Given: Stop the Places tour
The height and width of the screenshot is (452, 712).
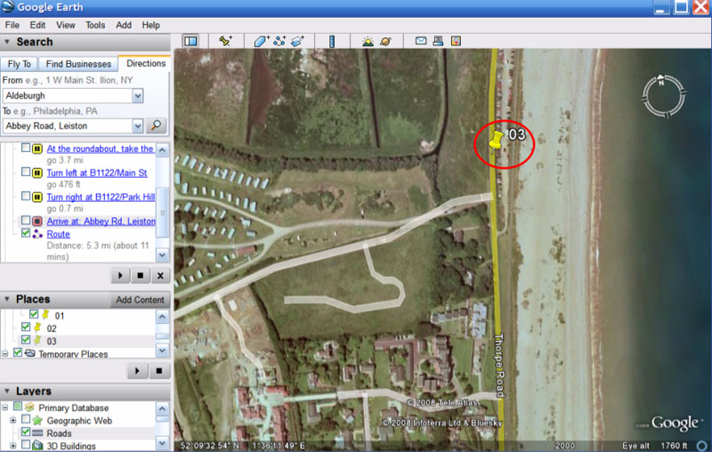Looking at the screenshot, I should (x=159, y=371).
